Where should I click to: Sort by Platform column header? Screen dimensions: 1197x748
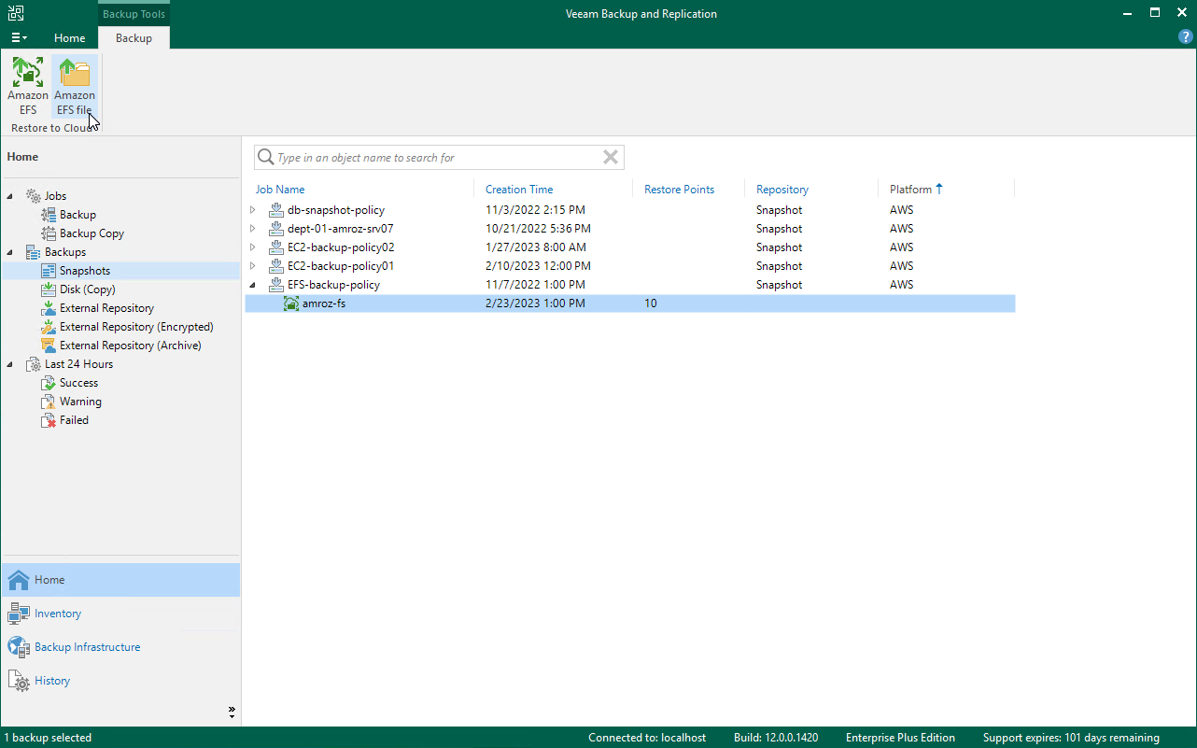(x=910, y=190)
